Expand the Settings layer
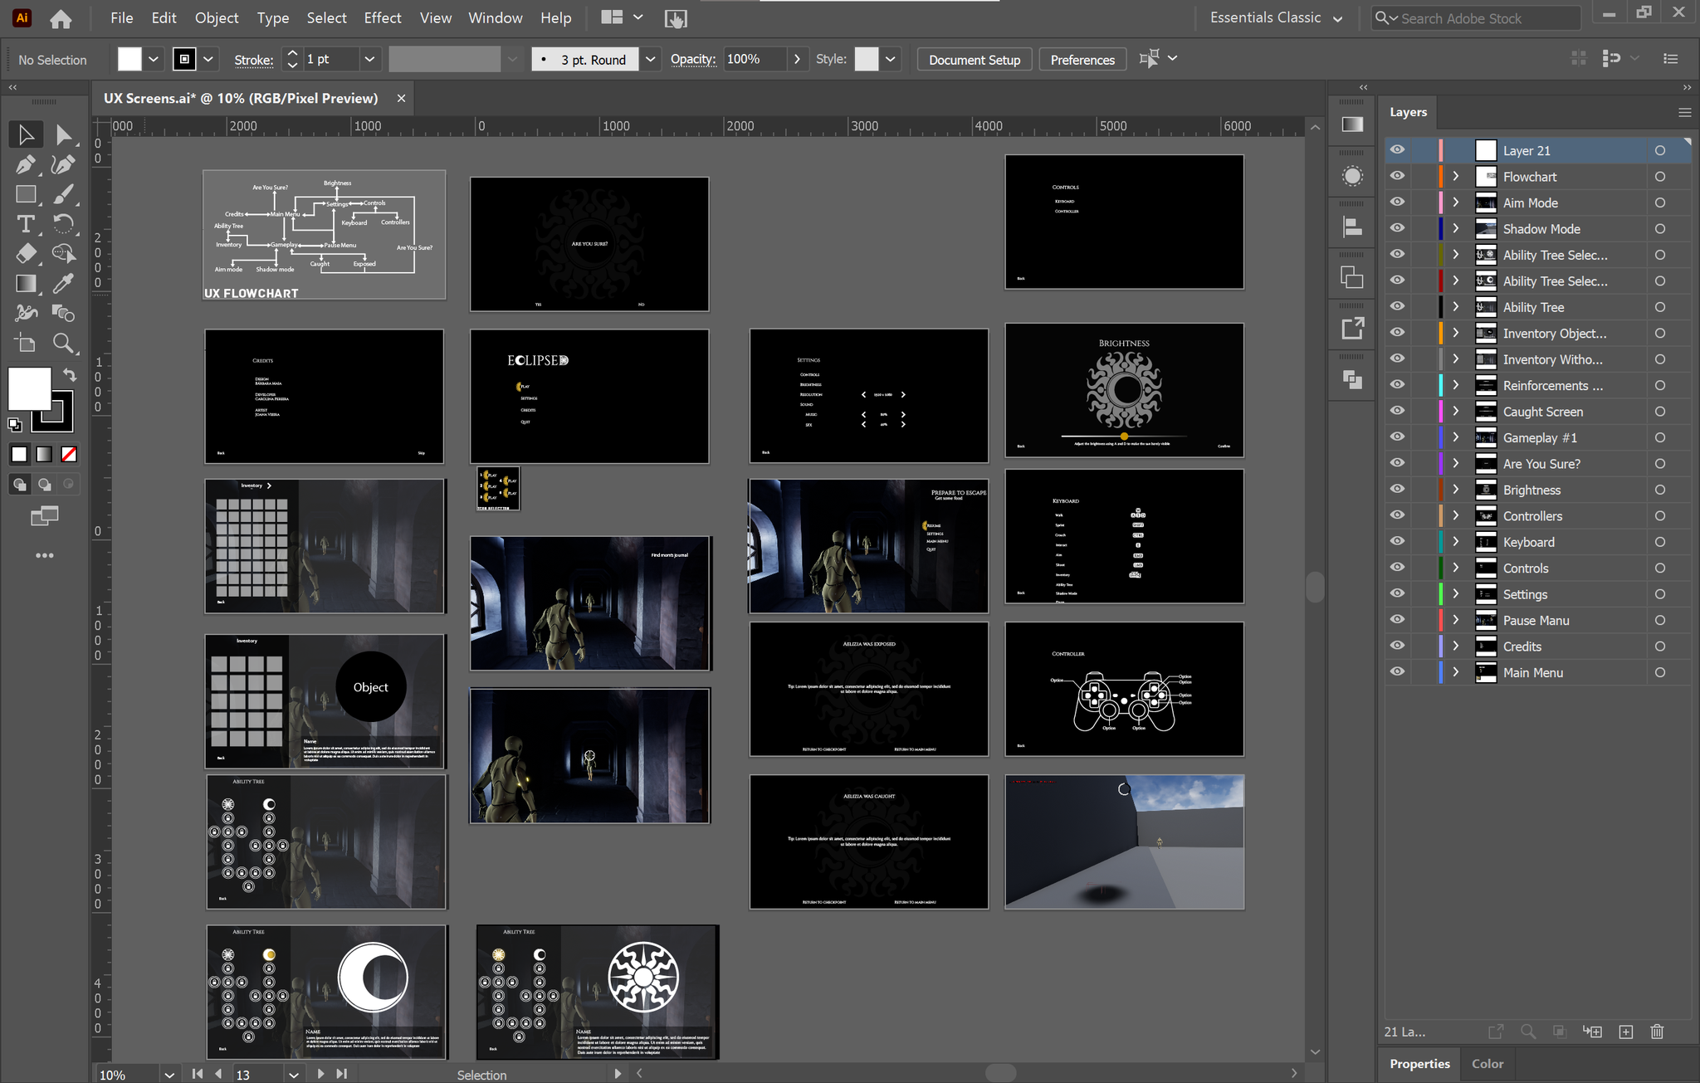Screen dimensions: 1700x1083 [1455, 594]
